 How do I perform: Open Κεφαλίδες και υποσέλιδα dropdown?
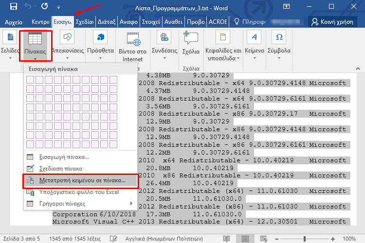(223, 46)
